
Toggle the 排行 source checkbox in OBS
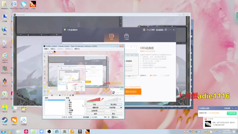(x=67, y=105)
